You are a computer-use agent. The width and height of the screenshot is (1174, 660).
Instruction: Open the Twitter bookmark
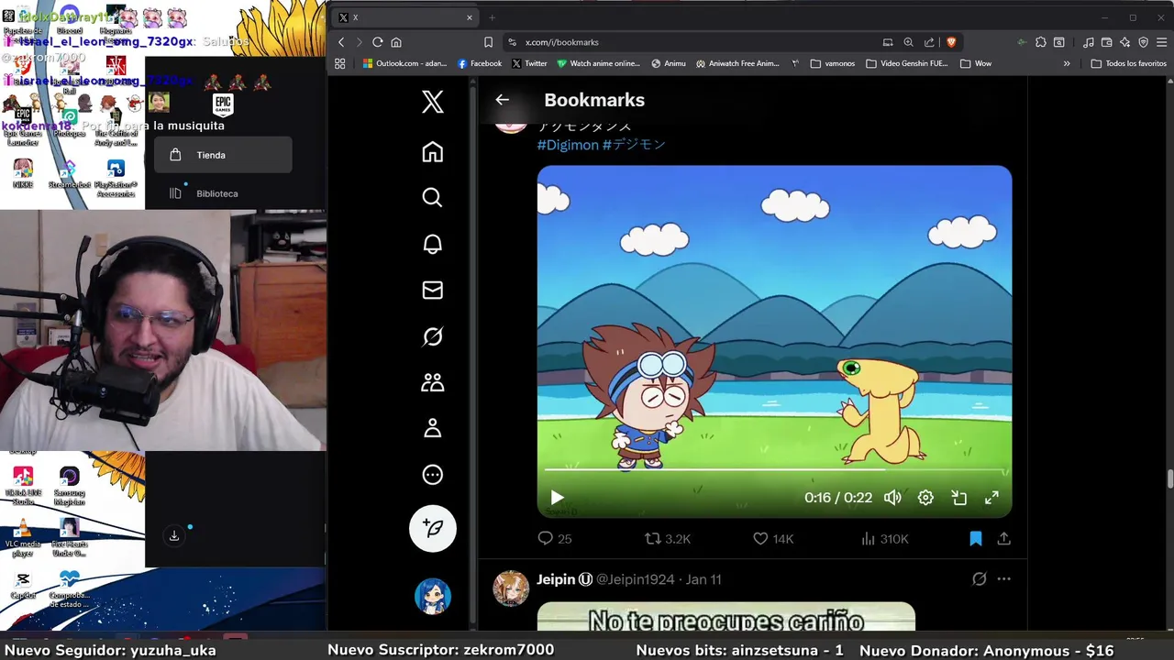[529, 63]
